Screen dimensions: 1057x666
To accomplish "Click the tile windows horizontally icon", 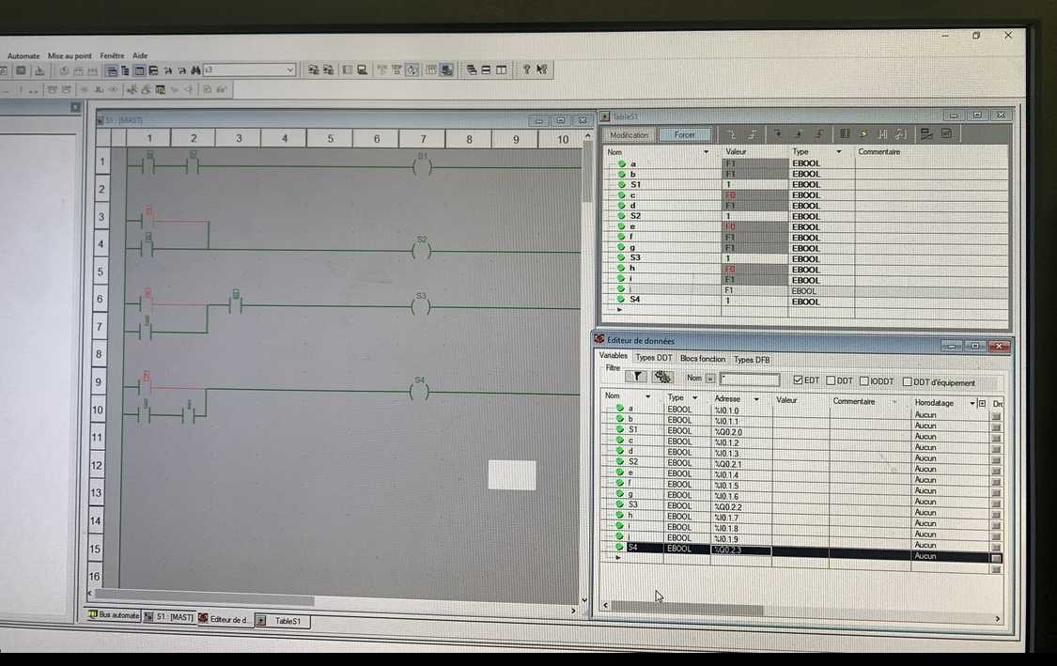I will 486,70.
